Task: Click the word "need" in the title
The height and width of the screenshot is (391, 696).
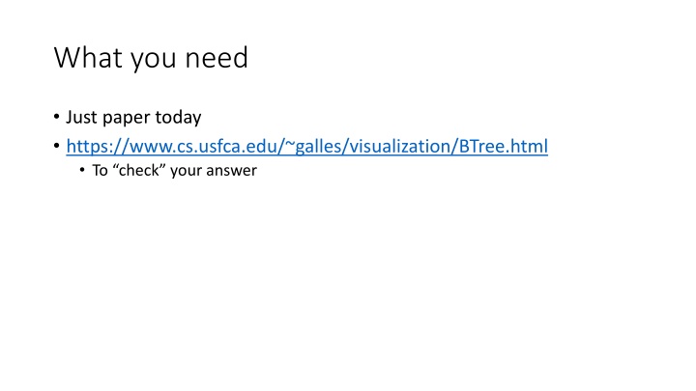Action: coord(217,58)
